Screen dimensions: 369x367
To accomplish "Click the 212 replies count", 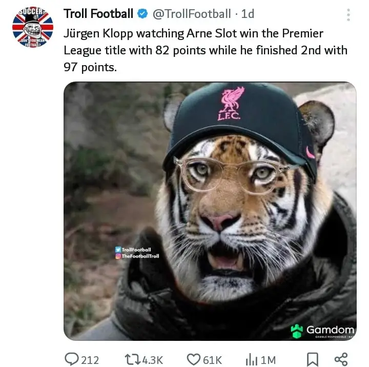I will point(90,360).
